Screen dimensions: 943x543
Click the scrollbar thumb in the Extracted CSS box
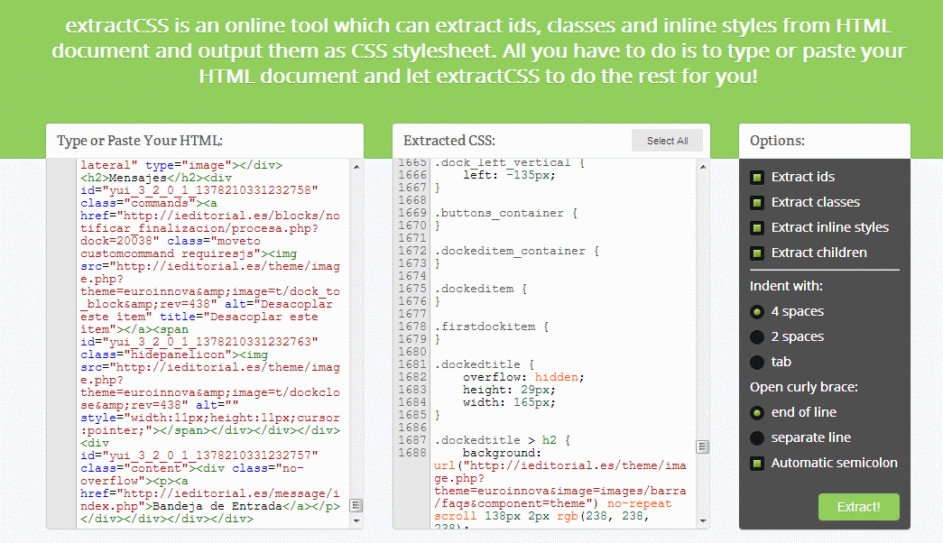pyautogui.click(x=702, y=446)
